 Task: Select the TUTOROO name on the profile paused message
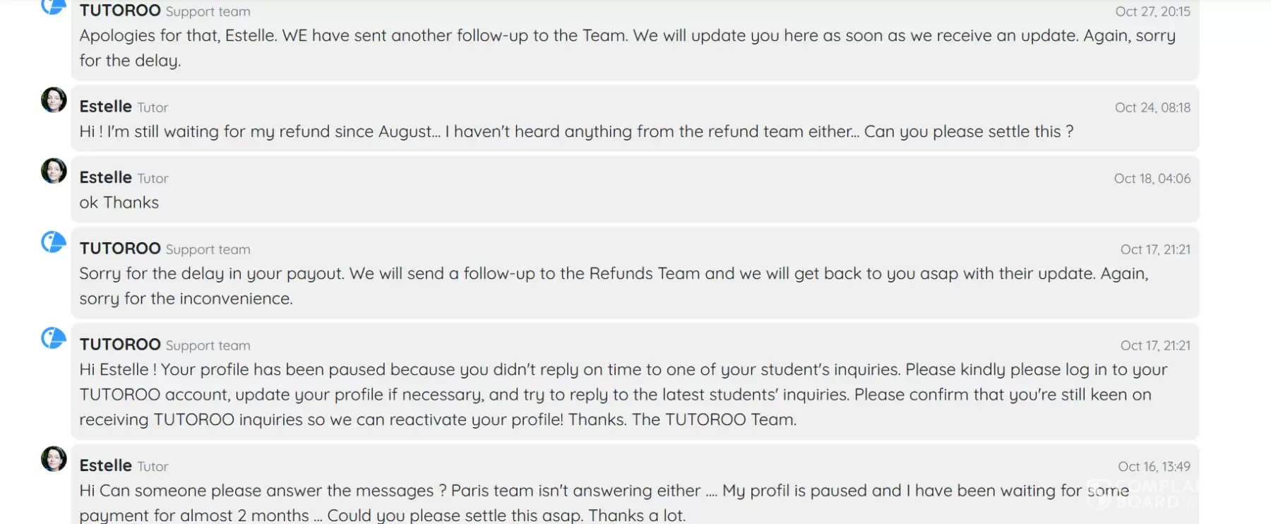(120, 345)
